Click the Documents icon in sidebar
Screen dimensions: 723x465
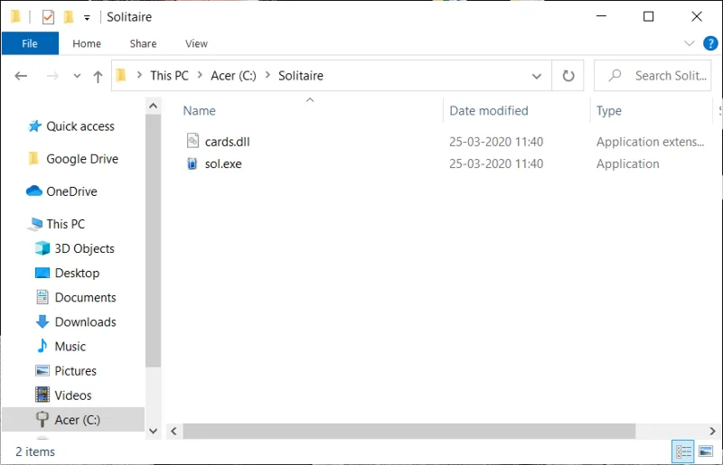[42, 297]
